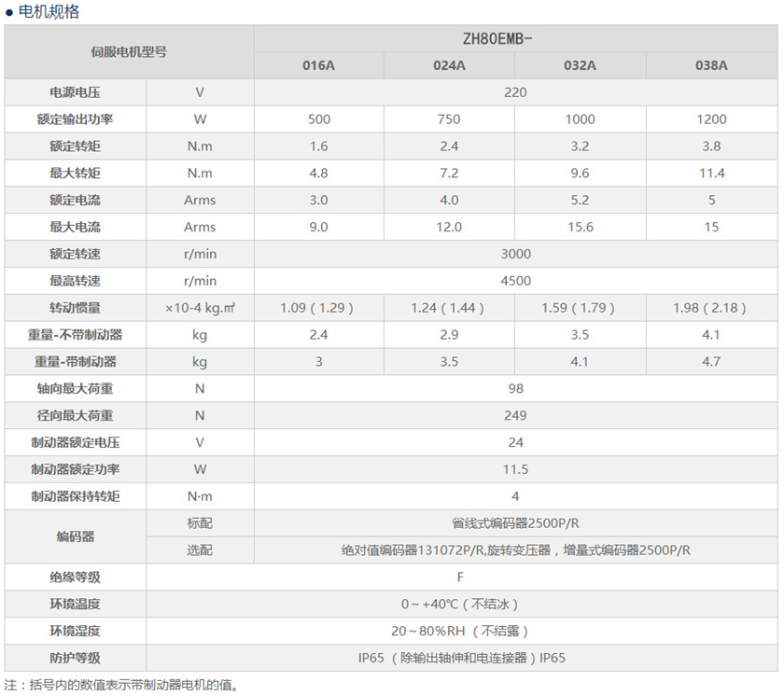Viewport: 784px width, 696px height.
Task: Click the "编码器" row label
Action: [75, 536]
